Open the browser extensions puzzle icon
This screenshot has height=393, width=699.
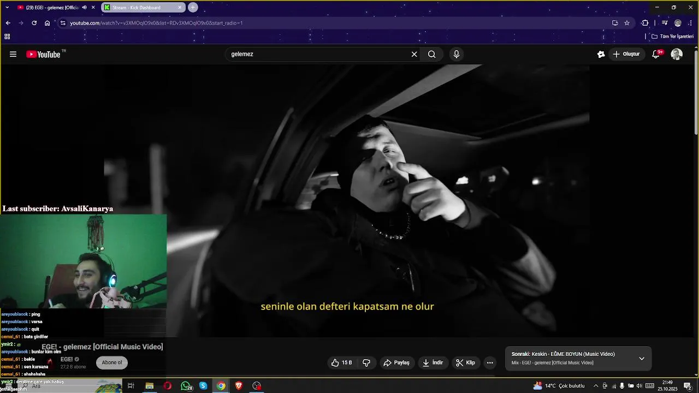point(645,23)
